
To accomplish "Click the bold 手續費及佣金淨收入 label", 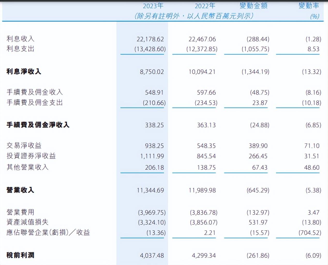I will [x=38, y=125].
